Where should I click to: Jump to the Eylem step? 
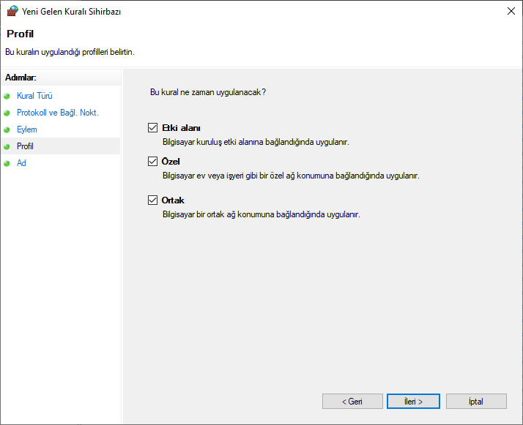(x=26, y=129)
